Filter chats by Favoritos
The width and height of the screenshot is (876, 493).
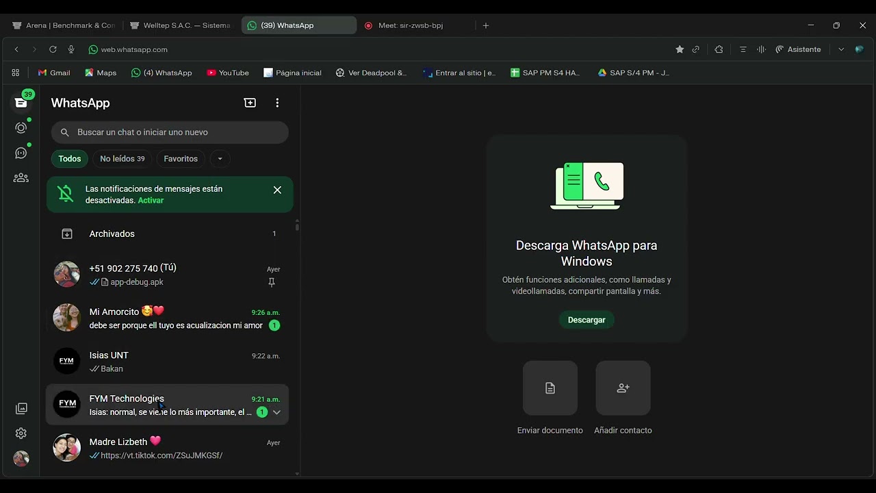181,159
